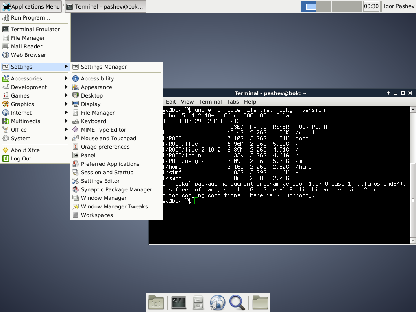Open Settings Manager from the submenu

[x=116, y=67]
